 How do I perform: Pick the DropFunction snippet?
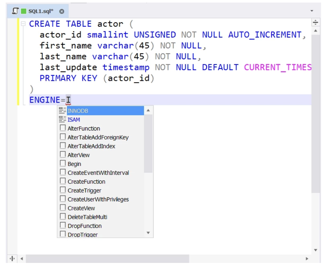[x=101, y=226]
